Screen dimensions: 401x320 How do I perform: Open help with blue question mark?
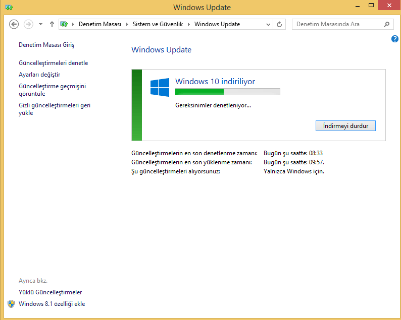(x=394, y=39)
